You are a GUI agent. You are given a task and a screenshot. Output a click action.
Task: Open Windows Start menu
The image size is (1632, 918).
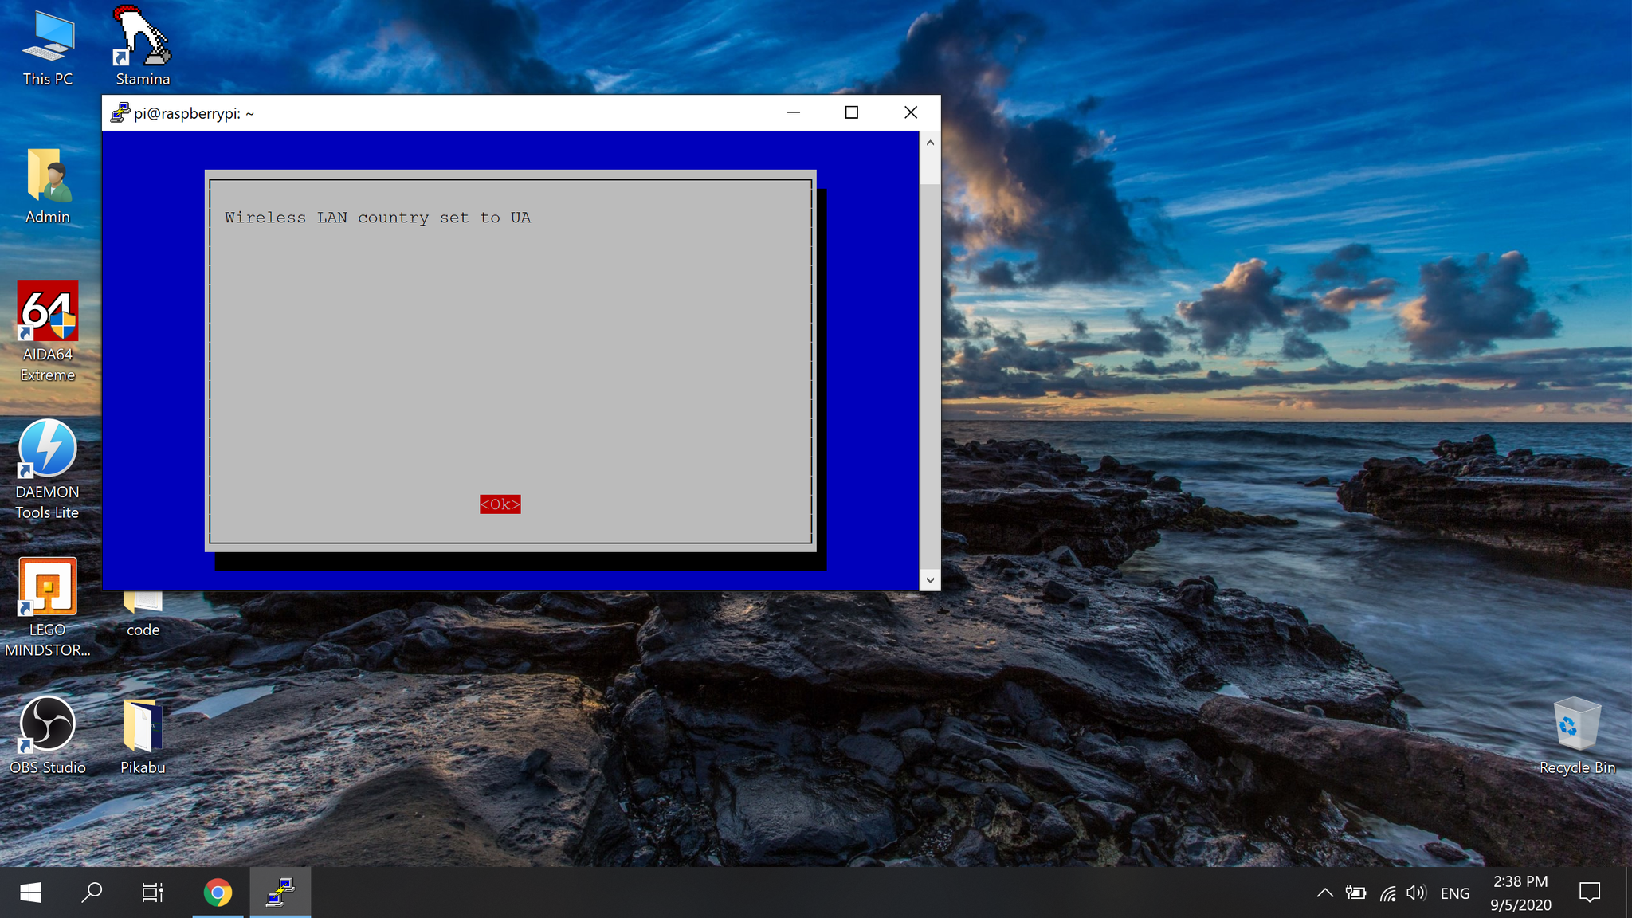29,892
